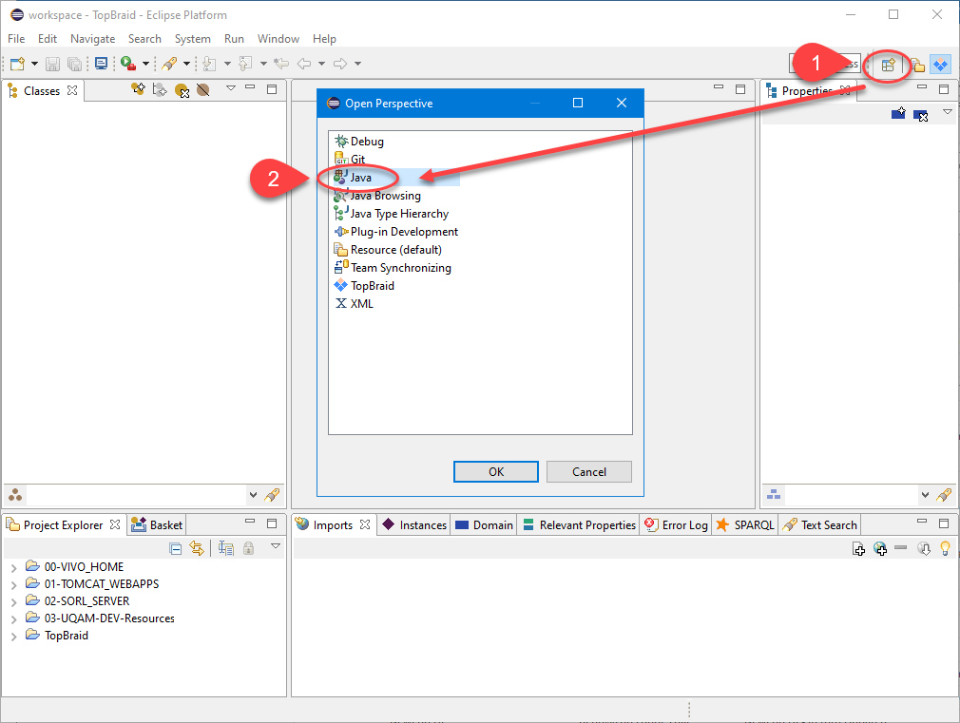Click the Previous Annotation toolbar icon
This screenshot has width=960, height=723.
246,64
